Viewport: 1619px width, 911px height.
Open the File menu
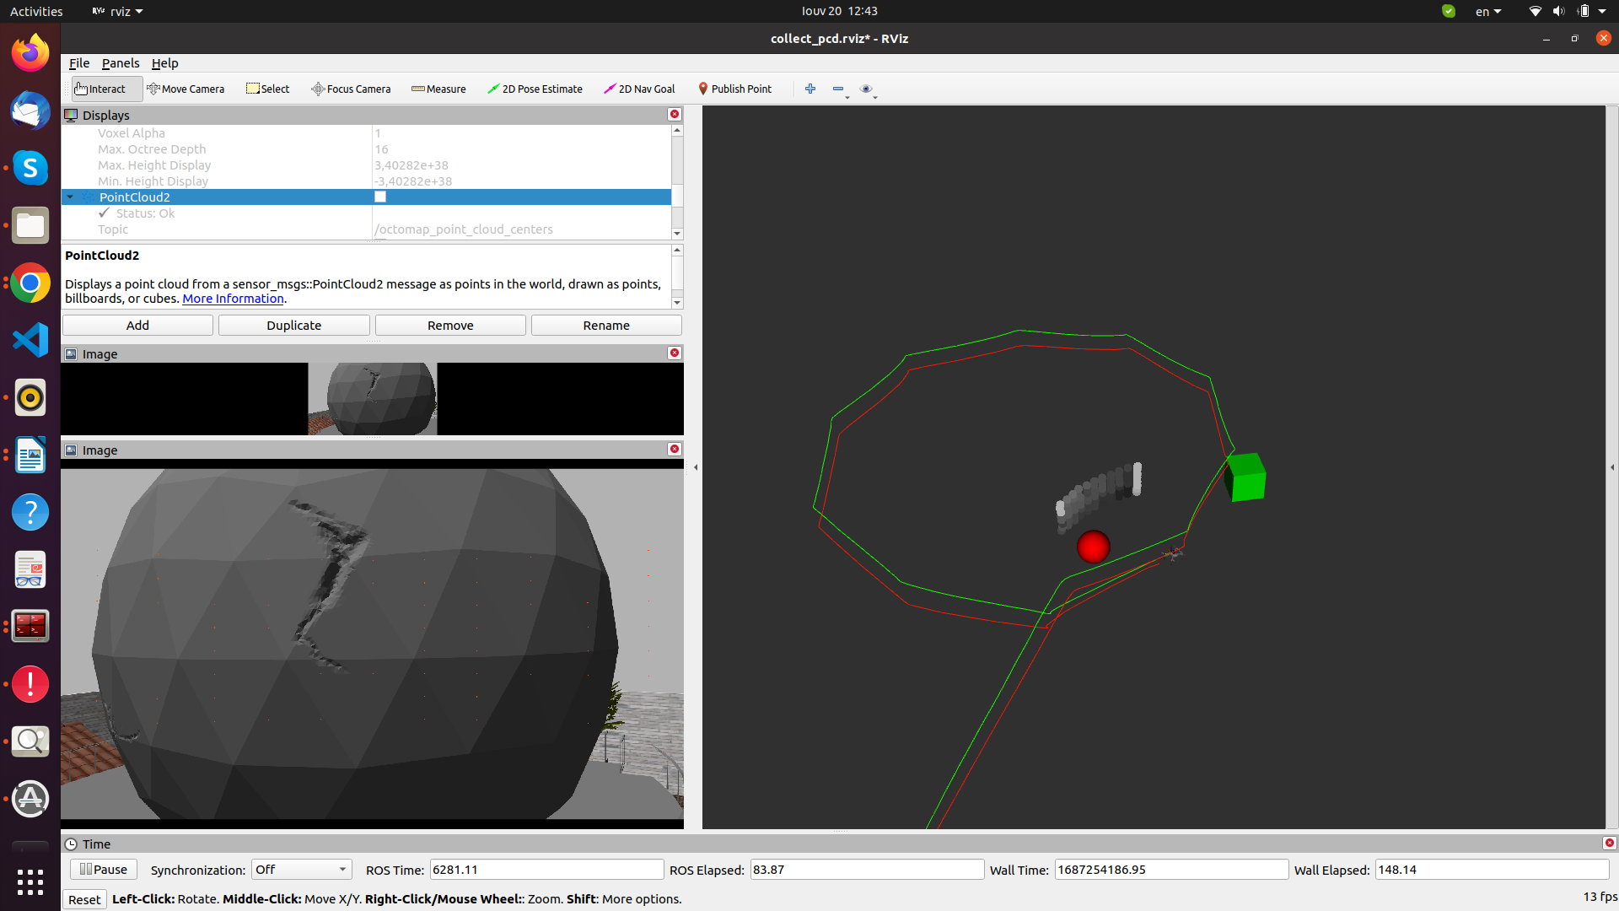78,63
